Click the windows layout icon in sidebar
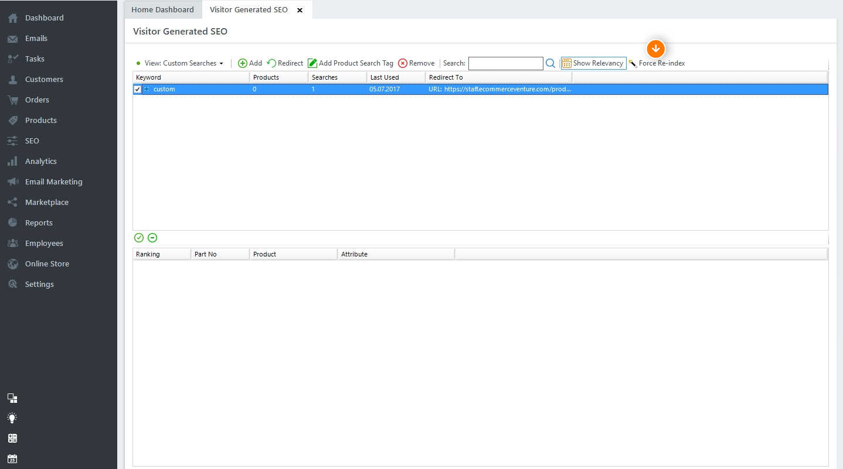The width and height of the screenshot is (843, 469). [x=12, y=398]
